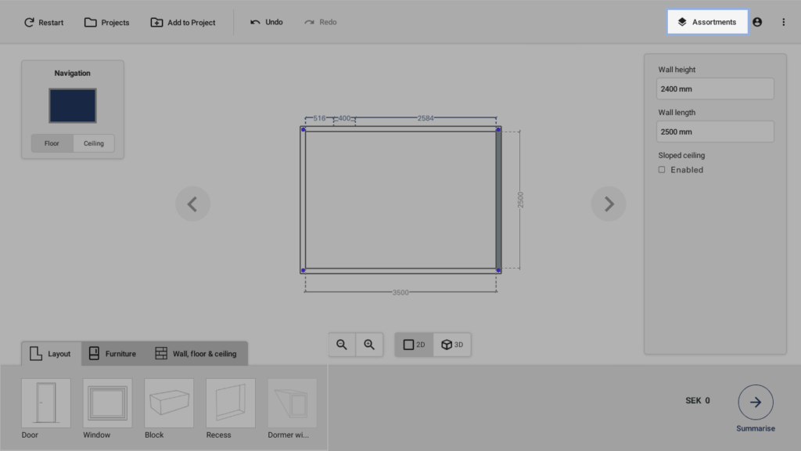The image size is (801, 451).
Task: Click the 516 dimension label
Action: 319,118
